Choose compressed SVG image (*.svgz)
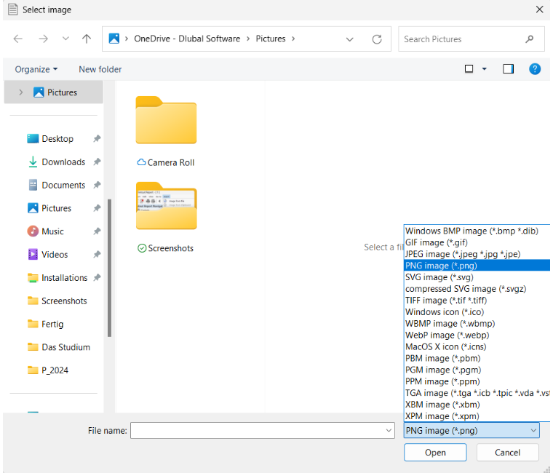The image size is (553, 473). 477,288
